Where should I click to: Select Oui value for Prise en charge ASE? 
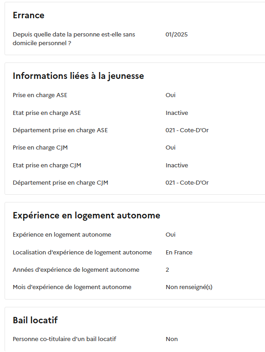click(x=170, y=95)
